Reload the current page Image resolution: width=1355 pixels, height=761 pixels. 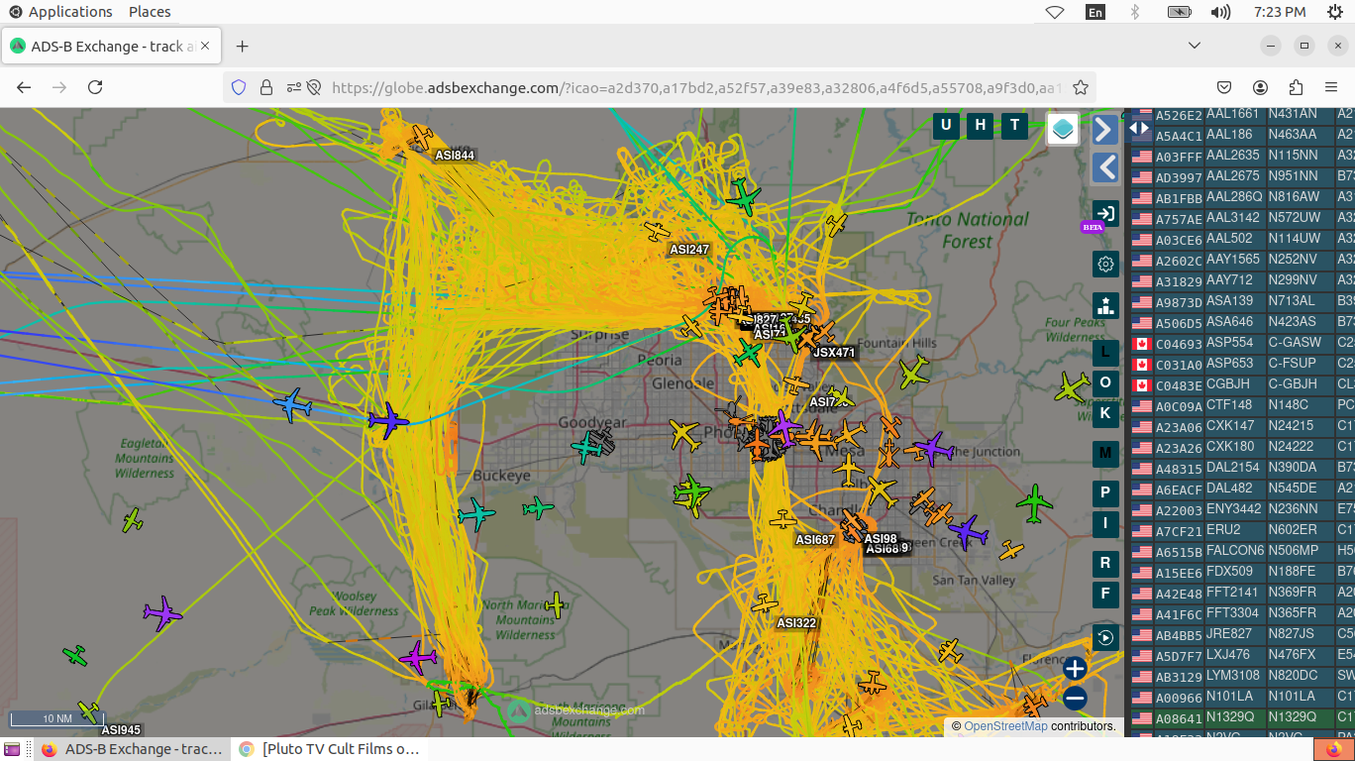[95, 87]
